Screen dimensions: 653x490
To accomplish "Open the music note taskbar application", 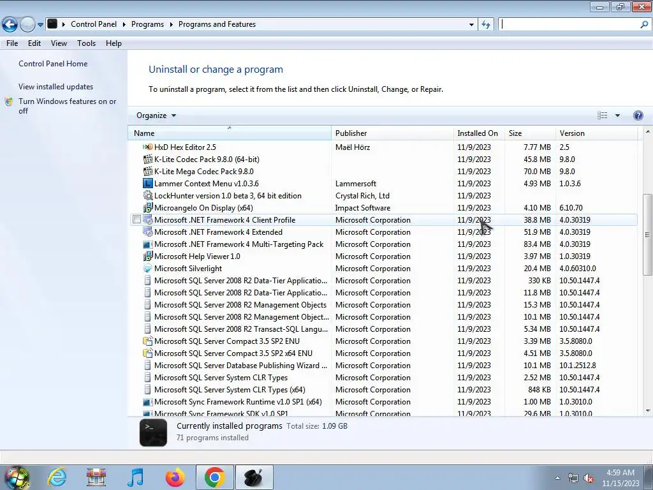I will [x=135, y=477].
